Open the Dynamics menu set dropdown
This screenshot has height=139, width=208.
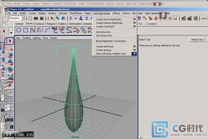[23, 18]
